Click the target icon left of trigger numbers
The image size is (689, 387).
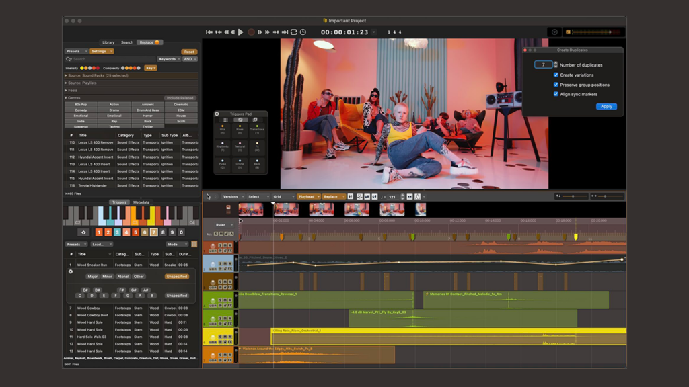point(83,232)
